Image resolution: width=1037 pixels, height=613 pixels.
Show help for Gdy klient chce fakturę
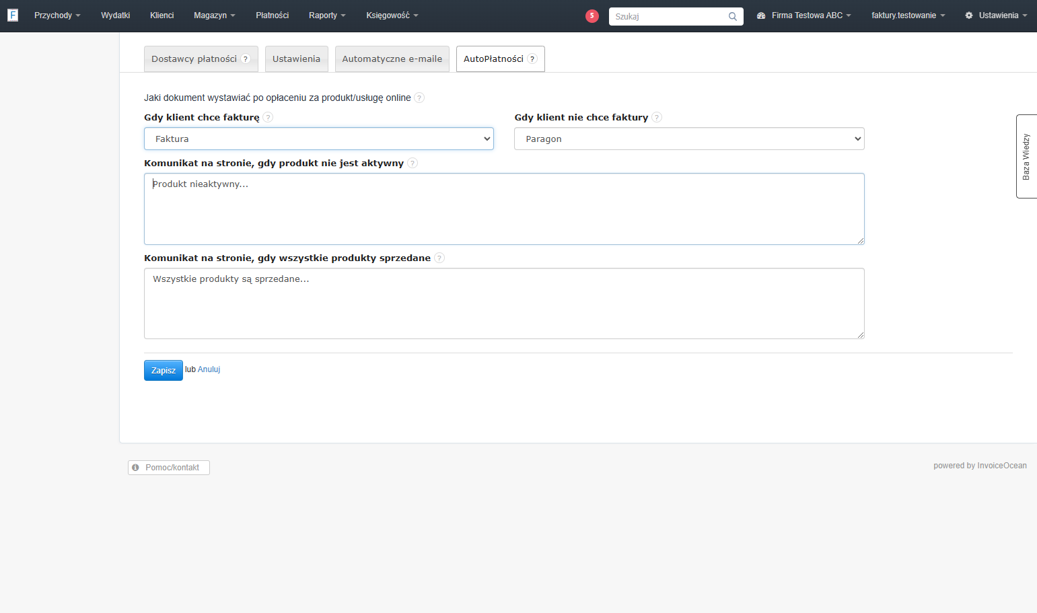tap(268, 118)
